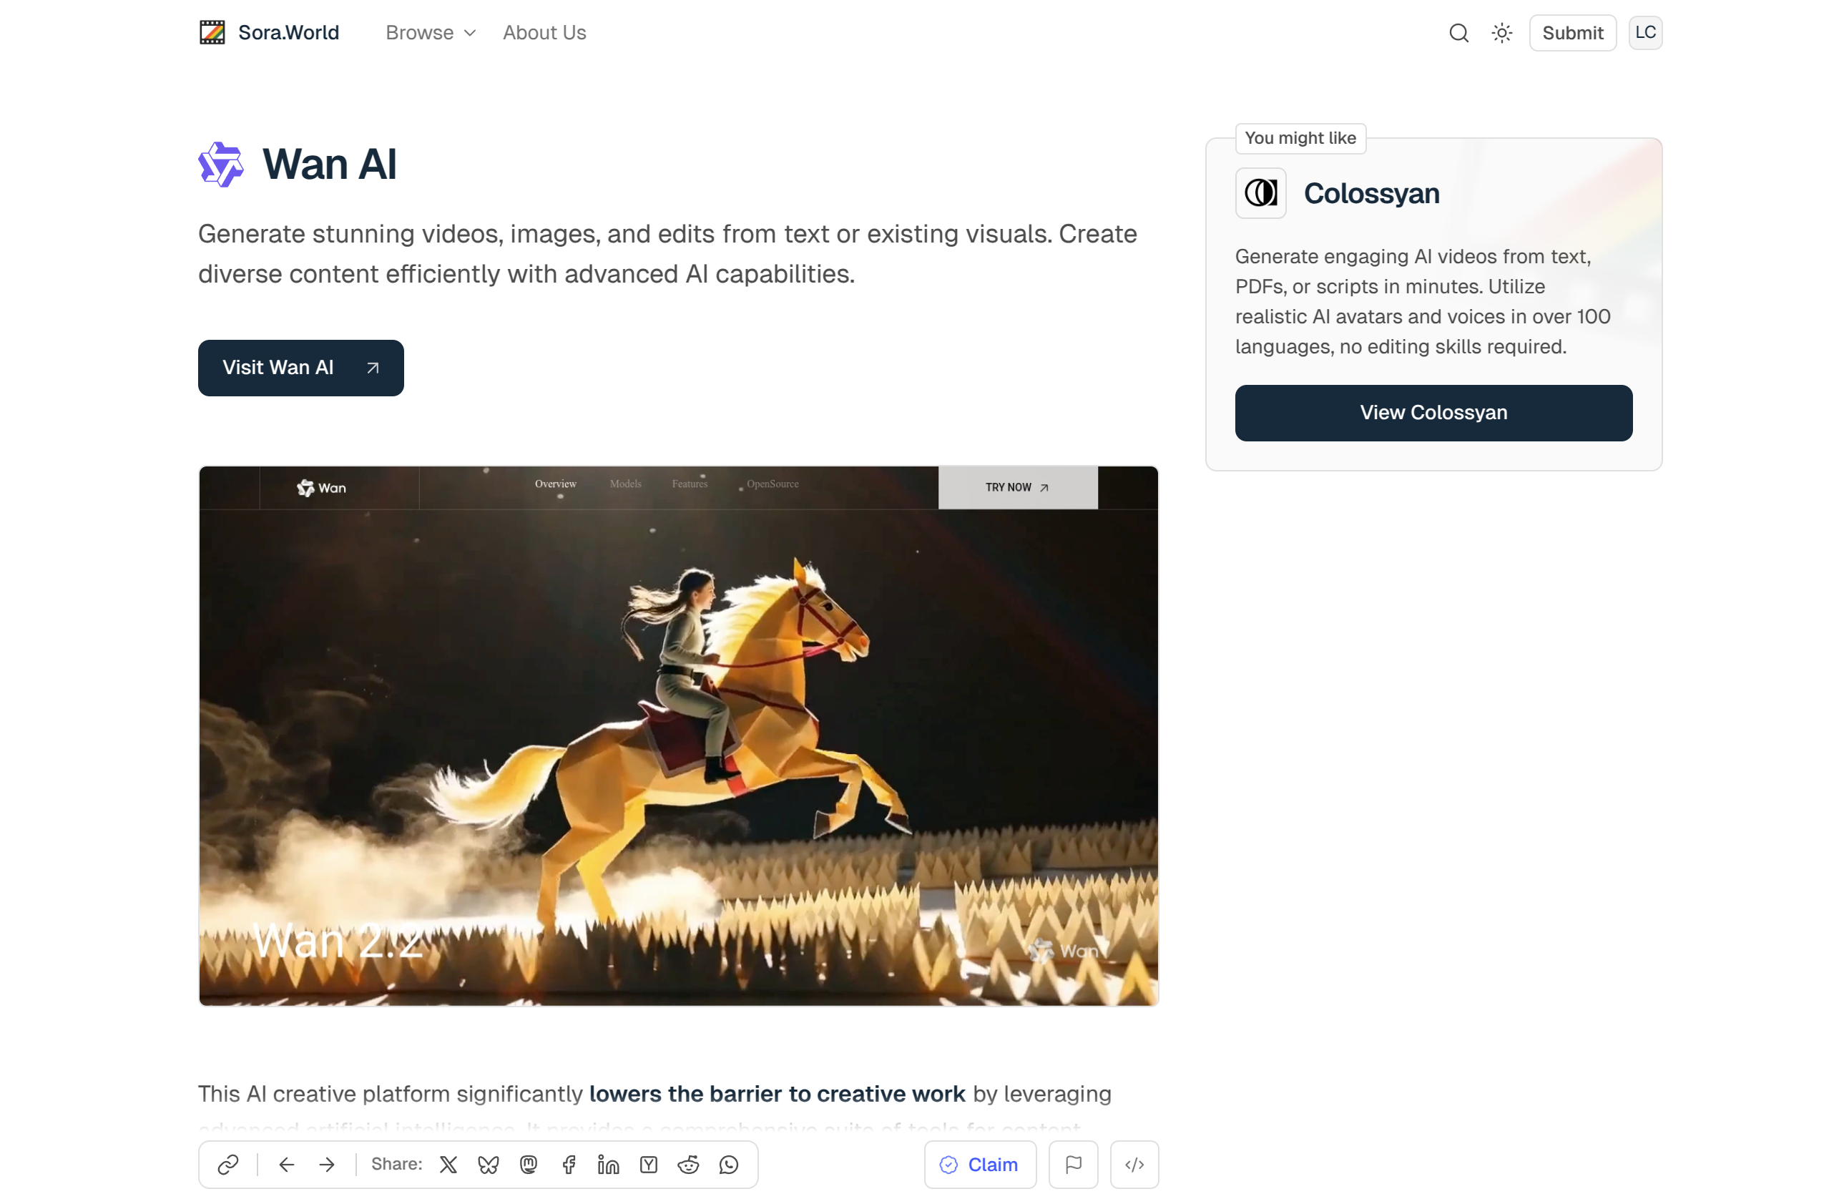This screenshot has height=1199, width=1844.
Task: Toggle light/dark theme sun icon
Action: [x=1501, y=33]
